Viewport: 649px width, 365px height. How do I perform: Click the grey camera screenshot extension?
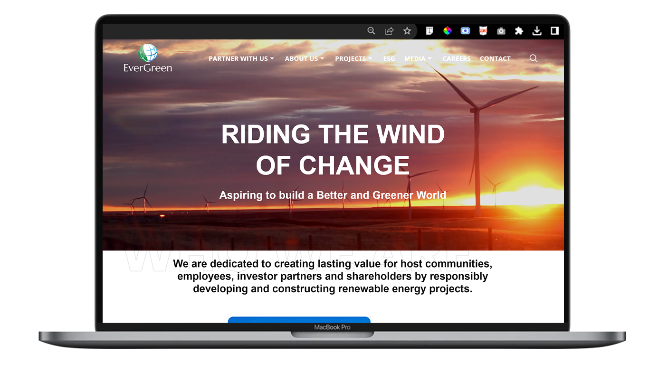(x=501, y=31)
